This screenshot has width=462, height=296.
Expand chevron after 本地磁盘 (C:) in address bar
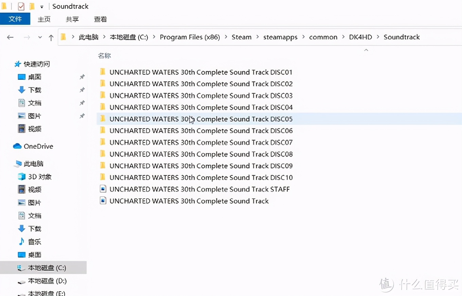point(154,37)
